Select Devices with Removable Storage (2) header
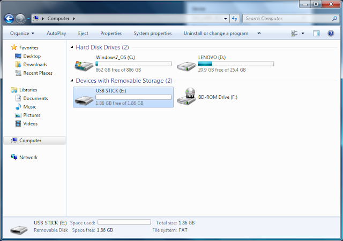This screenshot has height=241, width=343. pyautogui.click(x=124, y=81)
